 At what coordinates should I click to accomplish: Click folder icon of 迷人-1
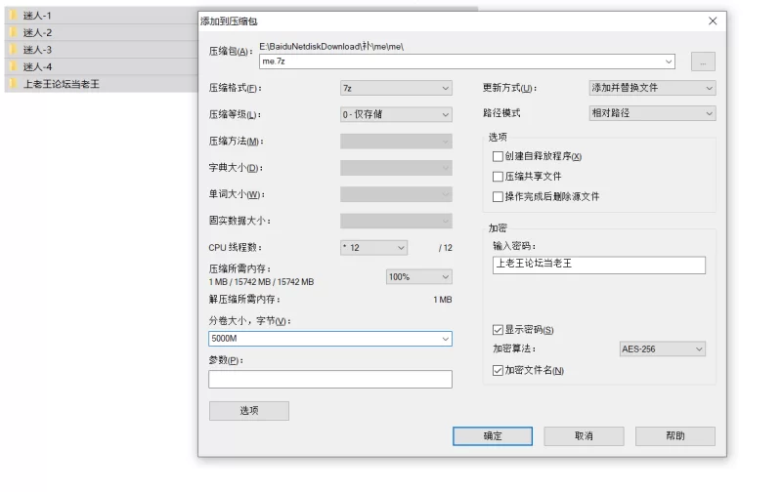coord(14,16)
